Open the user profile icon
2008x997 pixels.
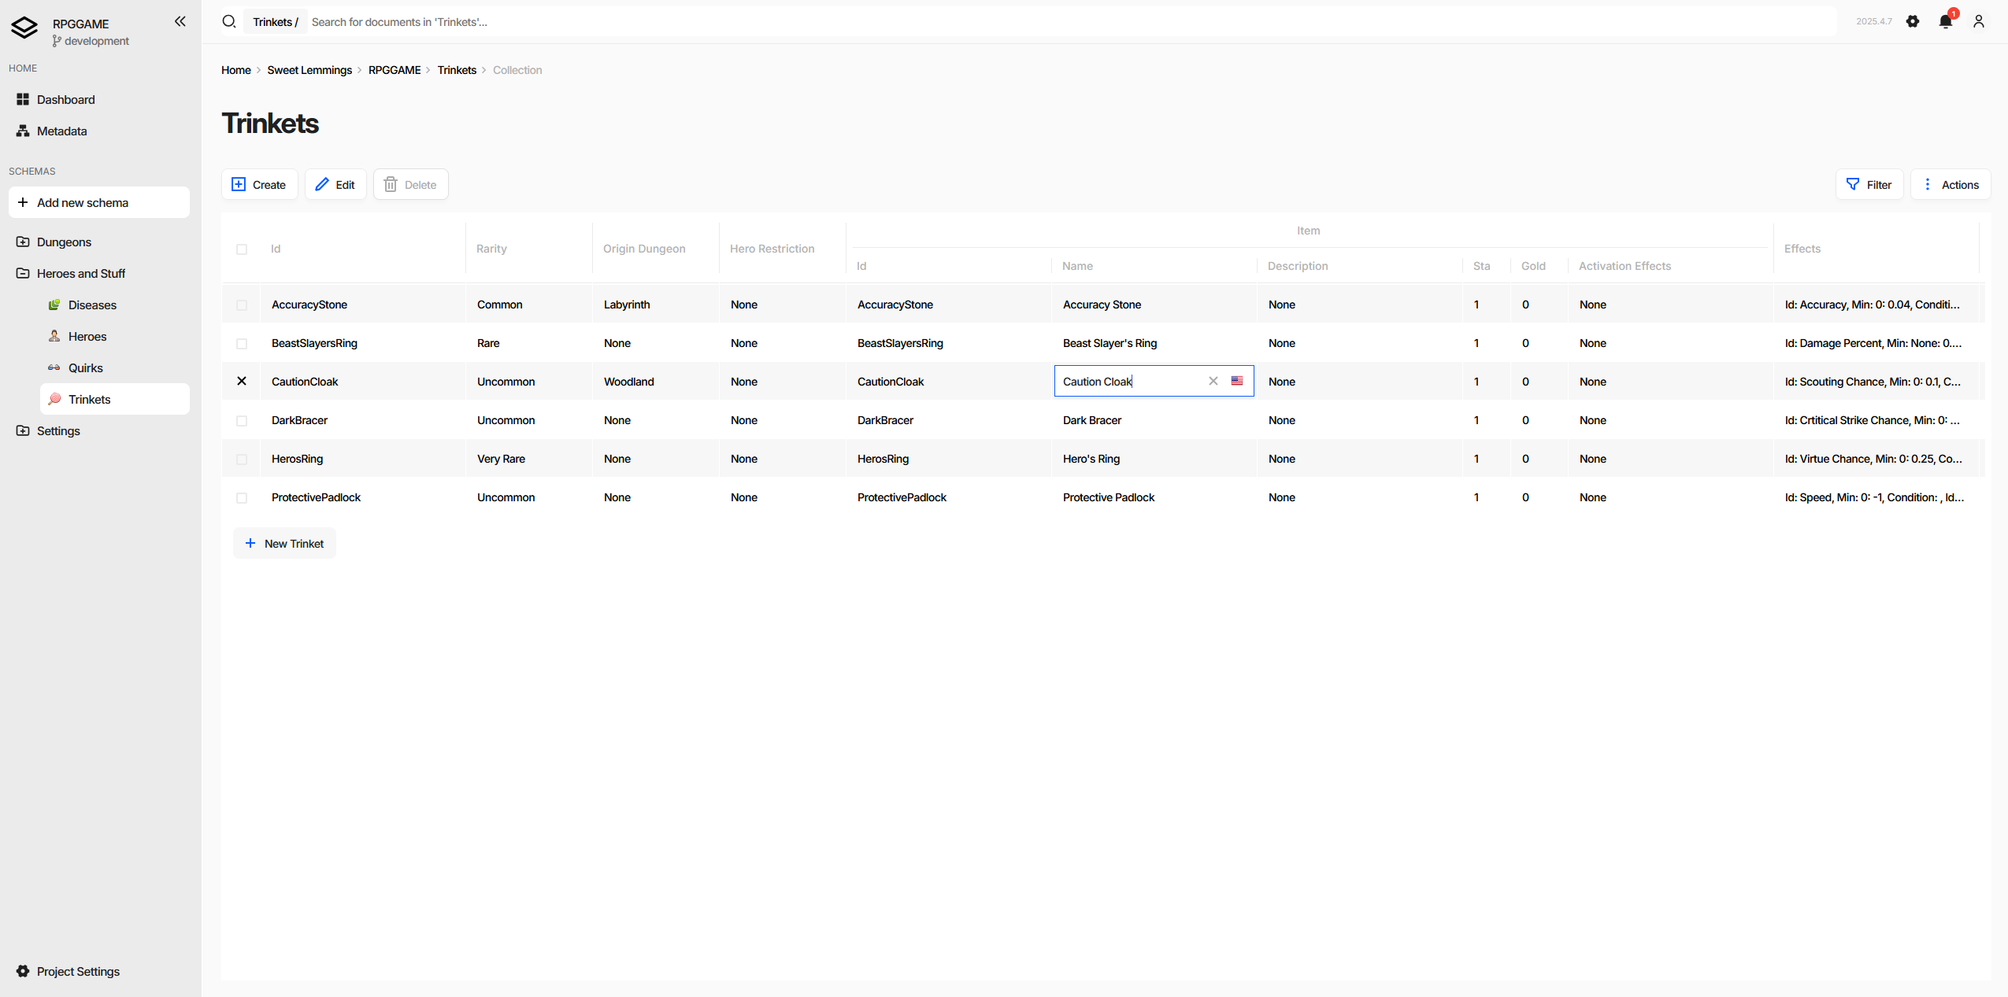[x=1979, y=21]
